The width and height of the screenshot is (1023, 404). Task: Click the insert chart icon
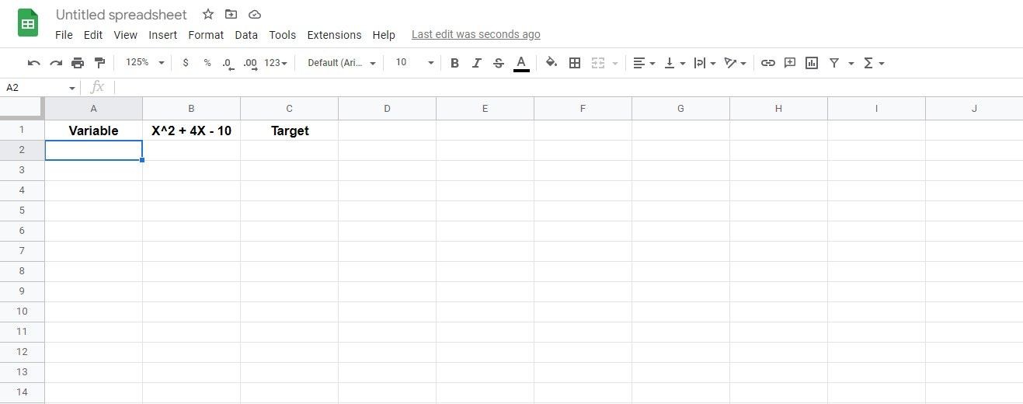pos(812,63)
